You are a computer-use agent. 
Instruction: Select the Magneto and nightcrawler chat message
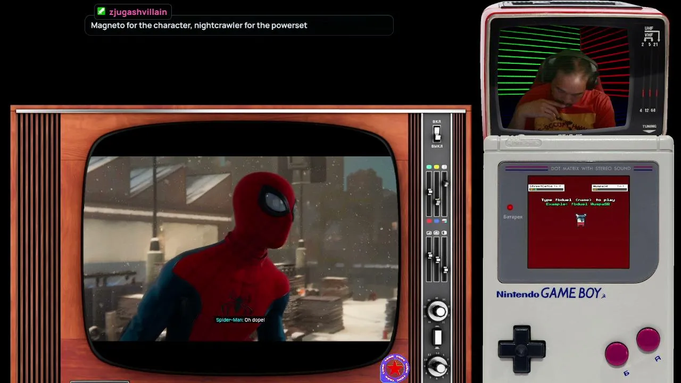pyautogui.click(x=239, y=25)
